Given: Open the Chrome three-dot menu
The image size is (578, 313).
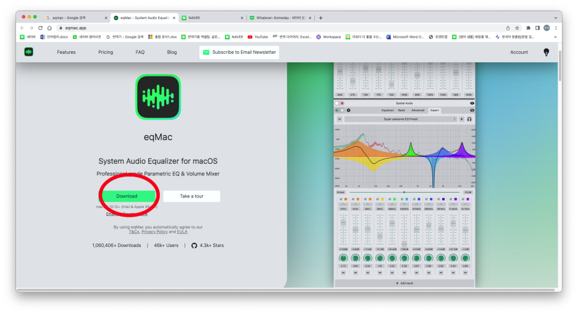Looking at the screenshot, I should point(556,28).
